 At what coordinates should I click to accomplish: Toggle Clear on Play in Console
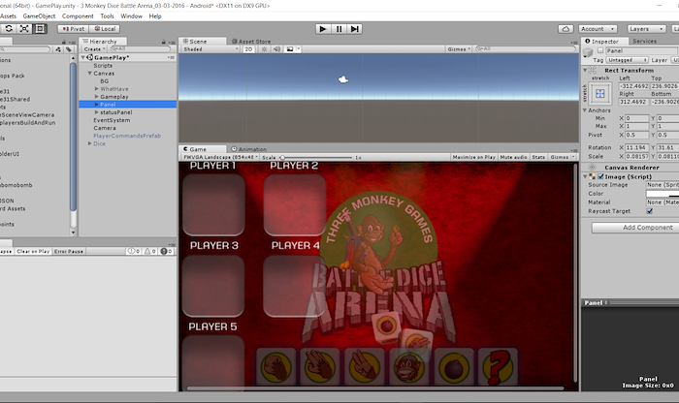[x=33, y=251]
